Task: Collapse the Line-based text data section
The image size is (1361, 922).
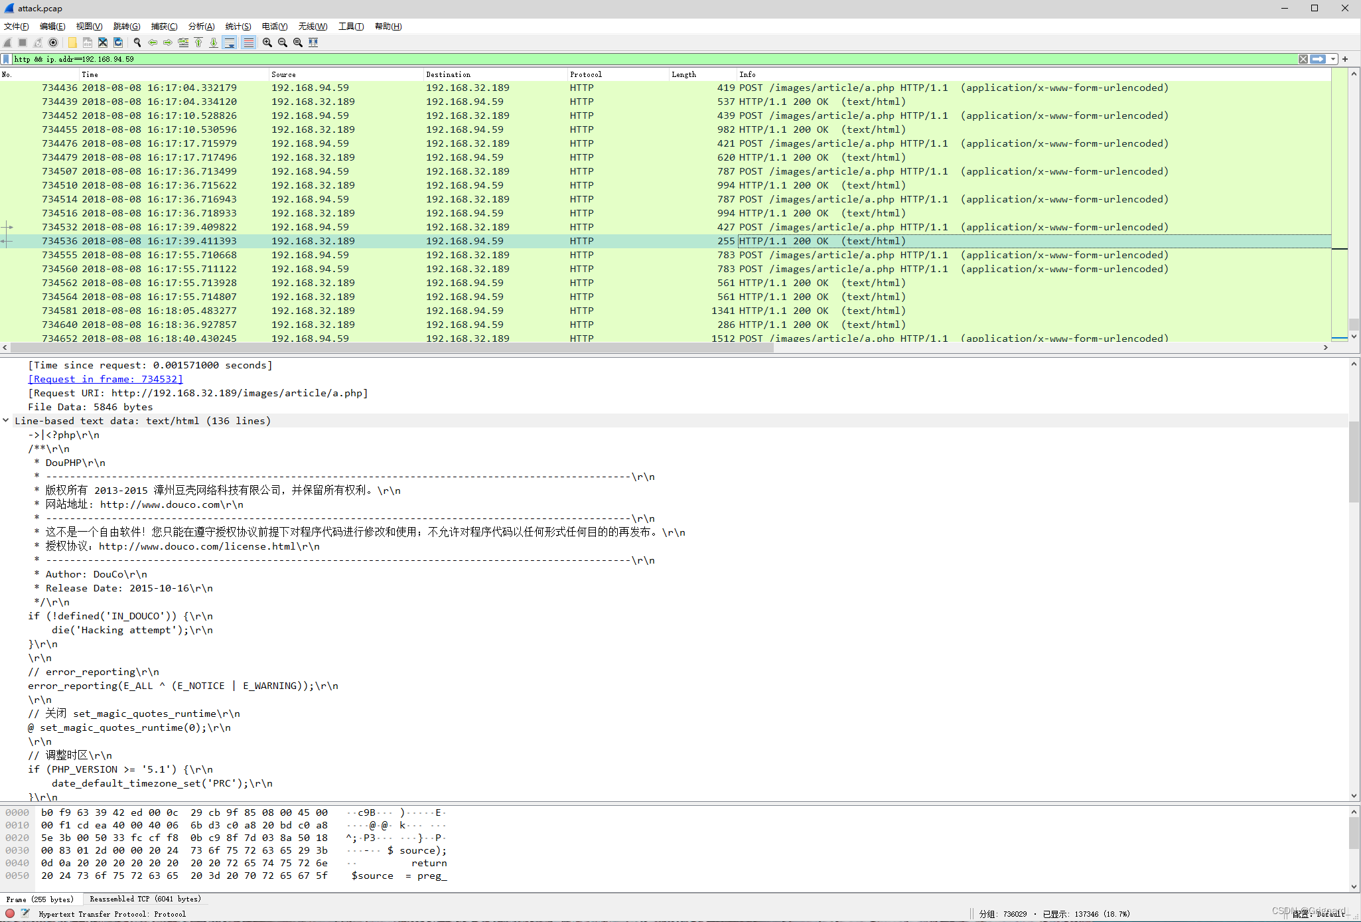Action: [6, 420]
